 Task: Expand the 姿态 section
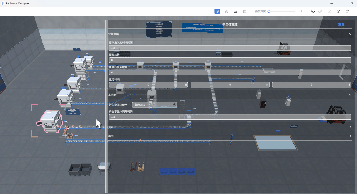[x=350, y=127]
